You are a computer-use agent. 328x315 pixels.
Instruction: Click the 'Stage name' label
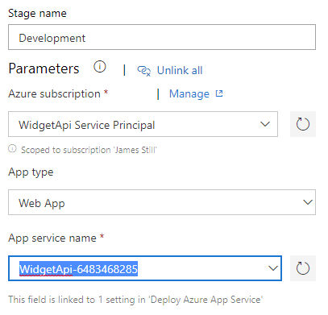pyautogui.click(x=37, y=13)
